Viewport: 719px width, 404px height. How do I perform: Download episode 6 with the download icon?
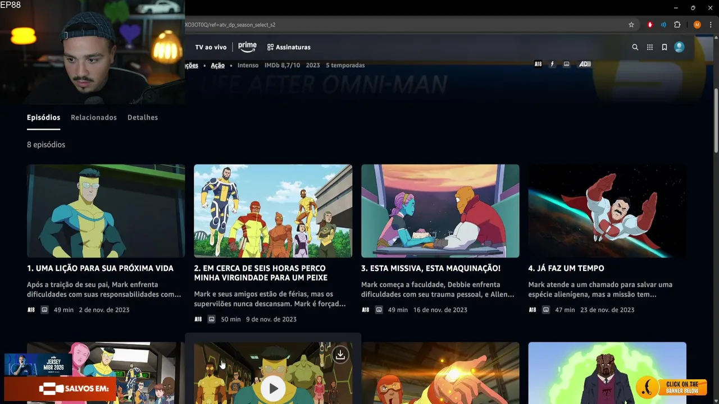point(340,355)
